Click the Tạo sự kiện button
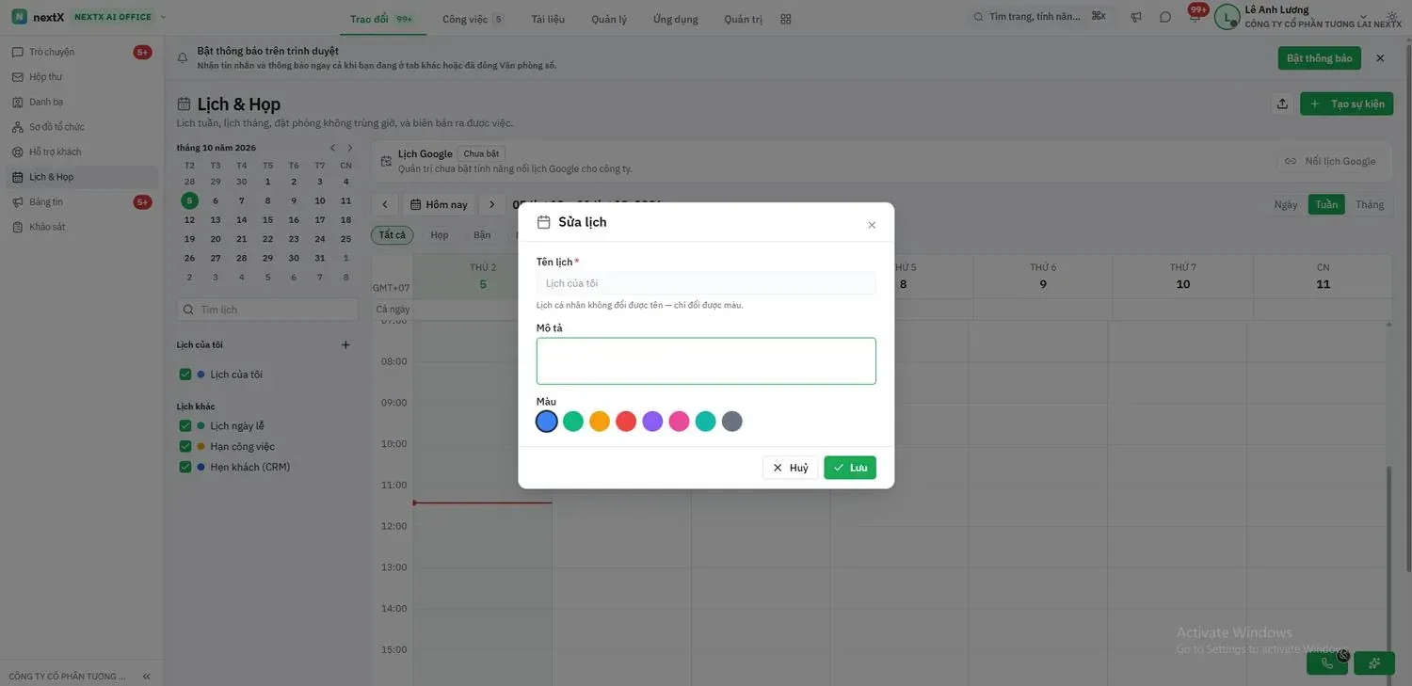Screen dimensions: 1412x686 tap(1347, 104)
